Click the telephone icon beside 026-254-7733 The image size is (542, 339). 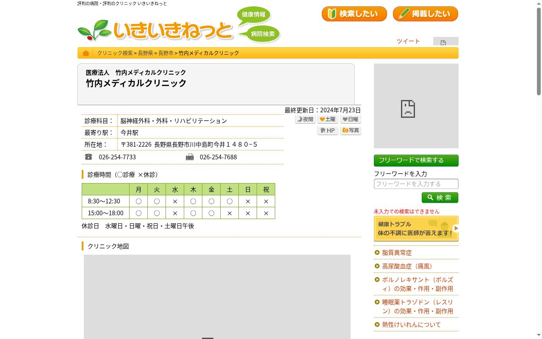coord(88,157)
